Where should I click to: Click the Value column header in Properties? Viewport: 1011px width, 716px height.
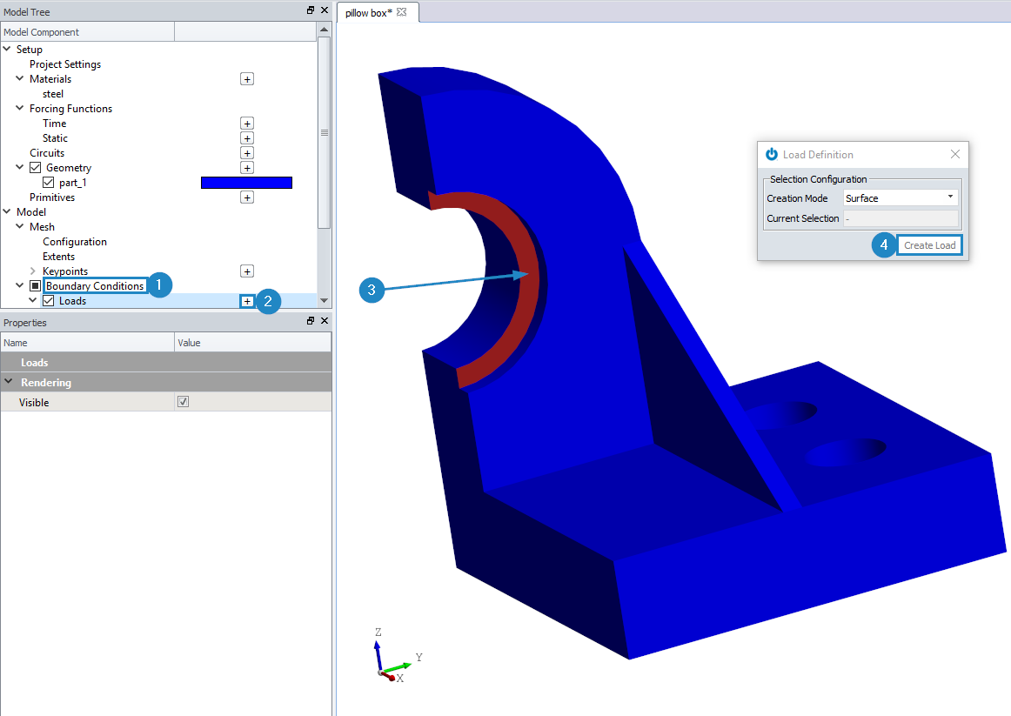(252, 343)
